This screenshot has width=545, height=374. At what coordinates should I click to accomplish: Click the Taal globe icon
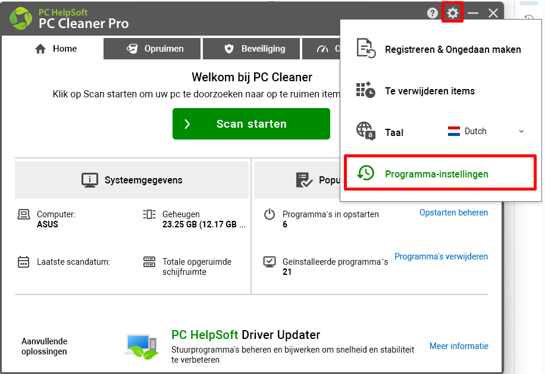coord(366,131)
